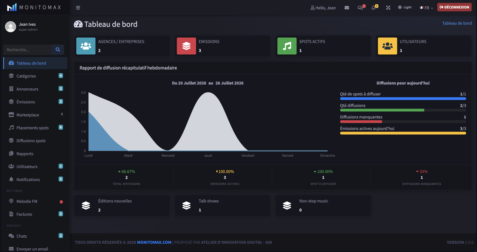This screenshot has height=252, width=477.
Task: Click the Melodie FM podcast icon
Action: [11, 201]
